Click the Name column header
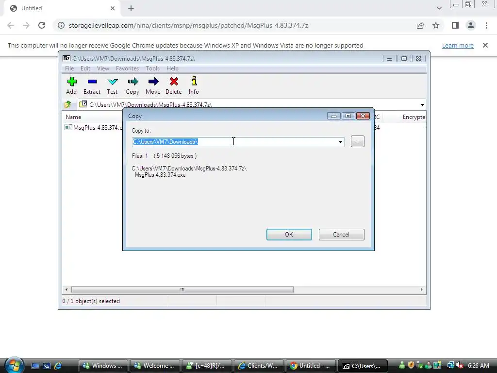497x373 pixels. point(73,117)
